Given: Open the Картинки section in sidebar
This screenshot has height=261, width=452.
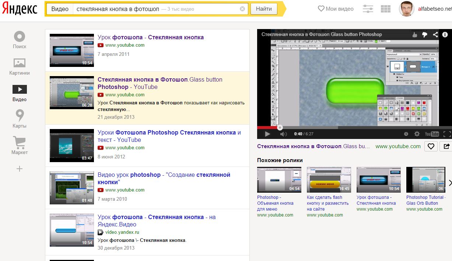Looking at the screenshot, I should 19,66.
